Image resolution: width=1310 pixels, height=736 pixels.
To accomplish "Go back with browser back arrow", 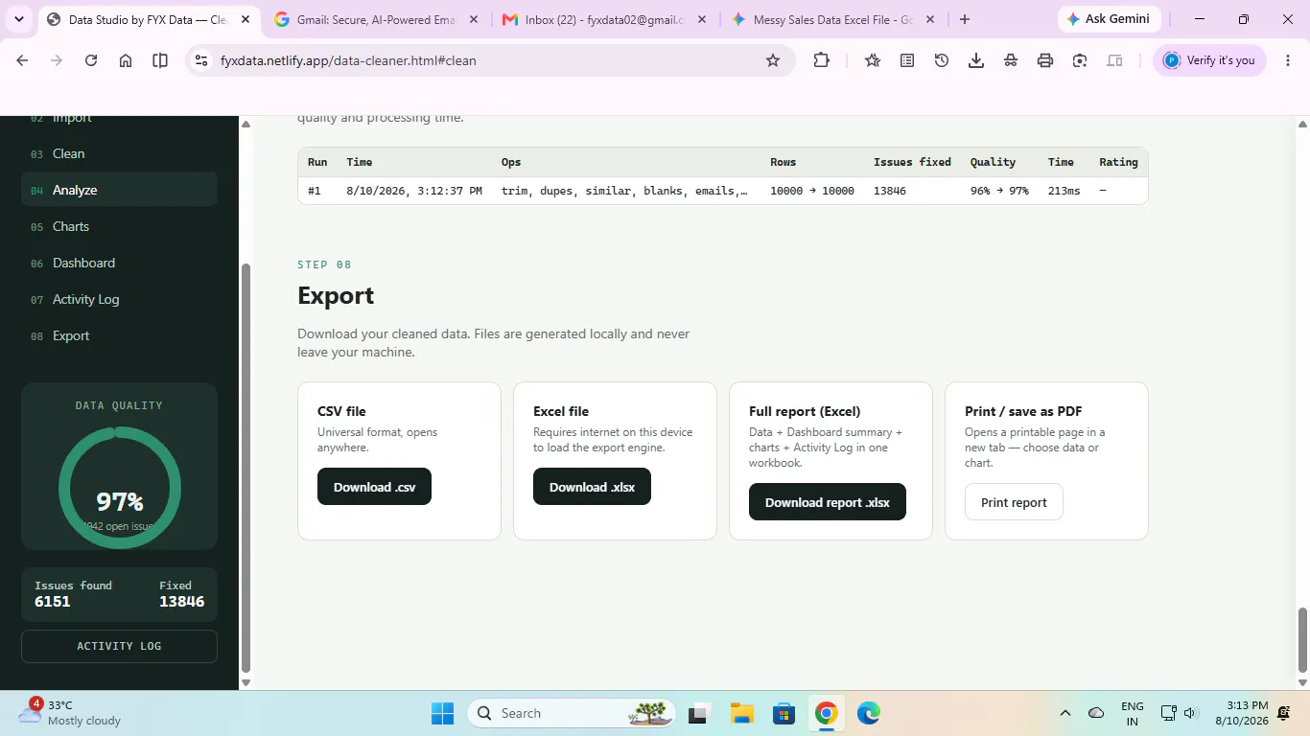I will [x=22, y=60].
